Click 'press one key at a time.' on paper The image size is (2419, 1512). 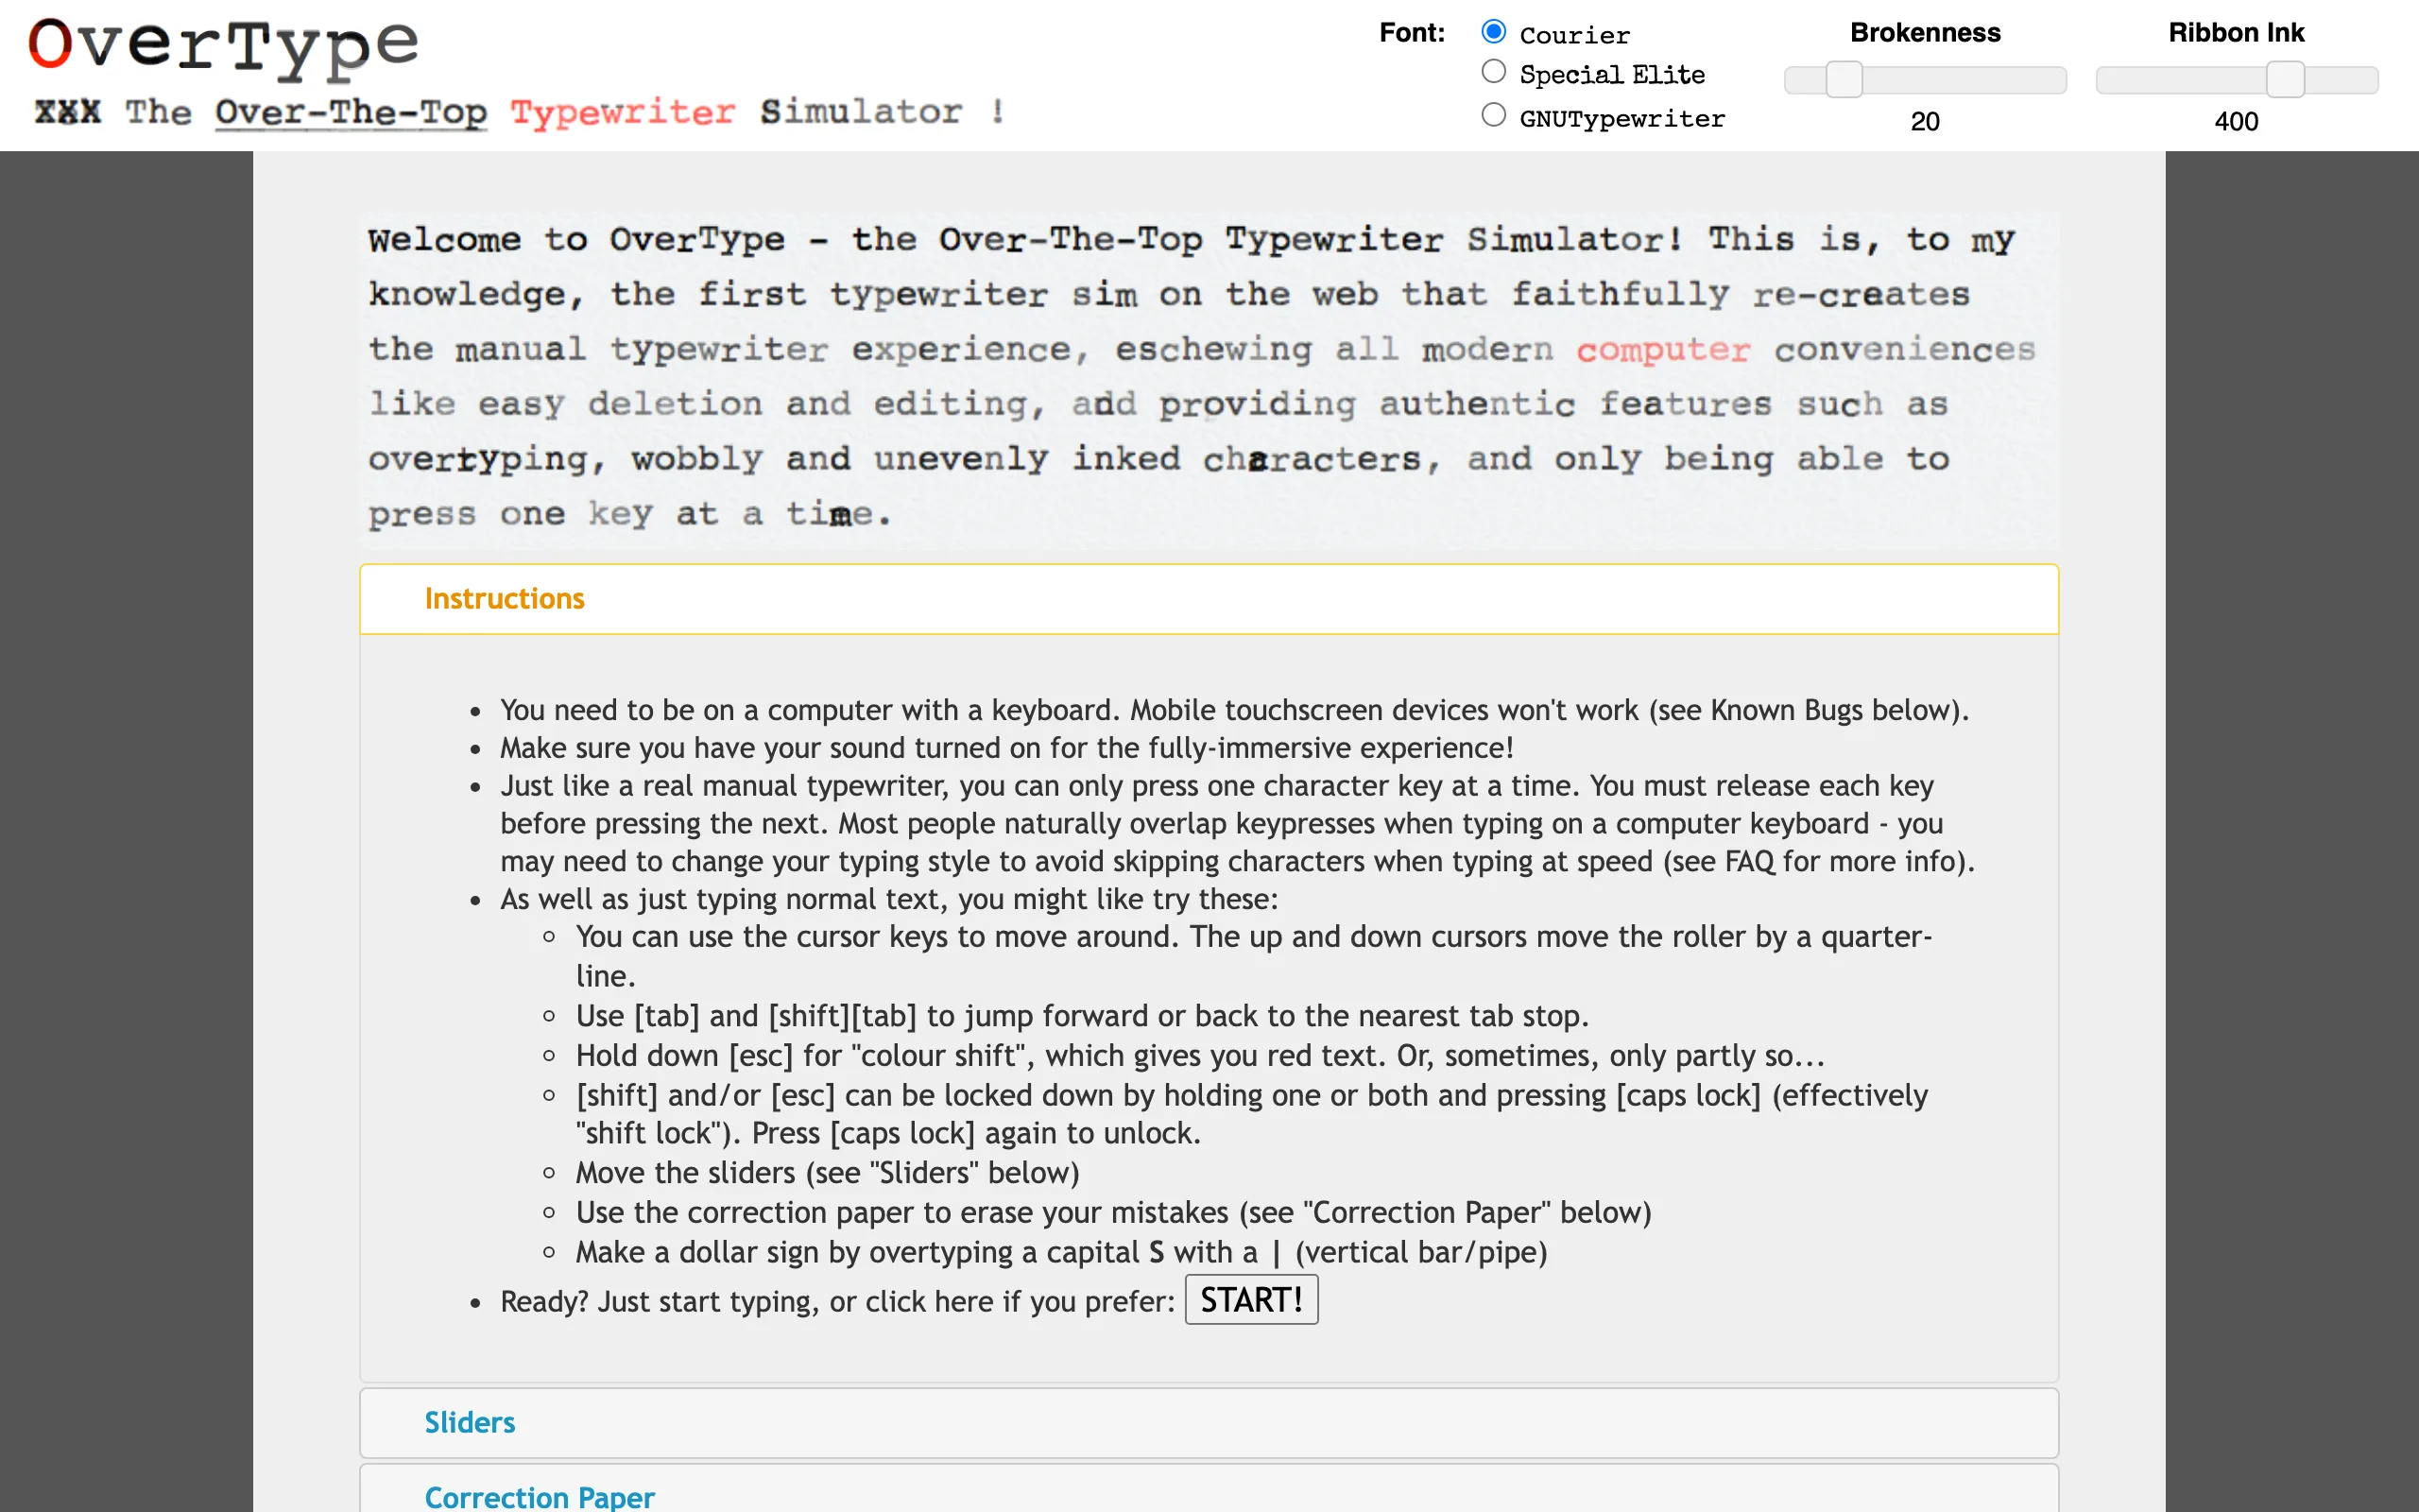(x=628, y=515)
